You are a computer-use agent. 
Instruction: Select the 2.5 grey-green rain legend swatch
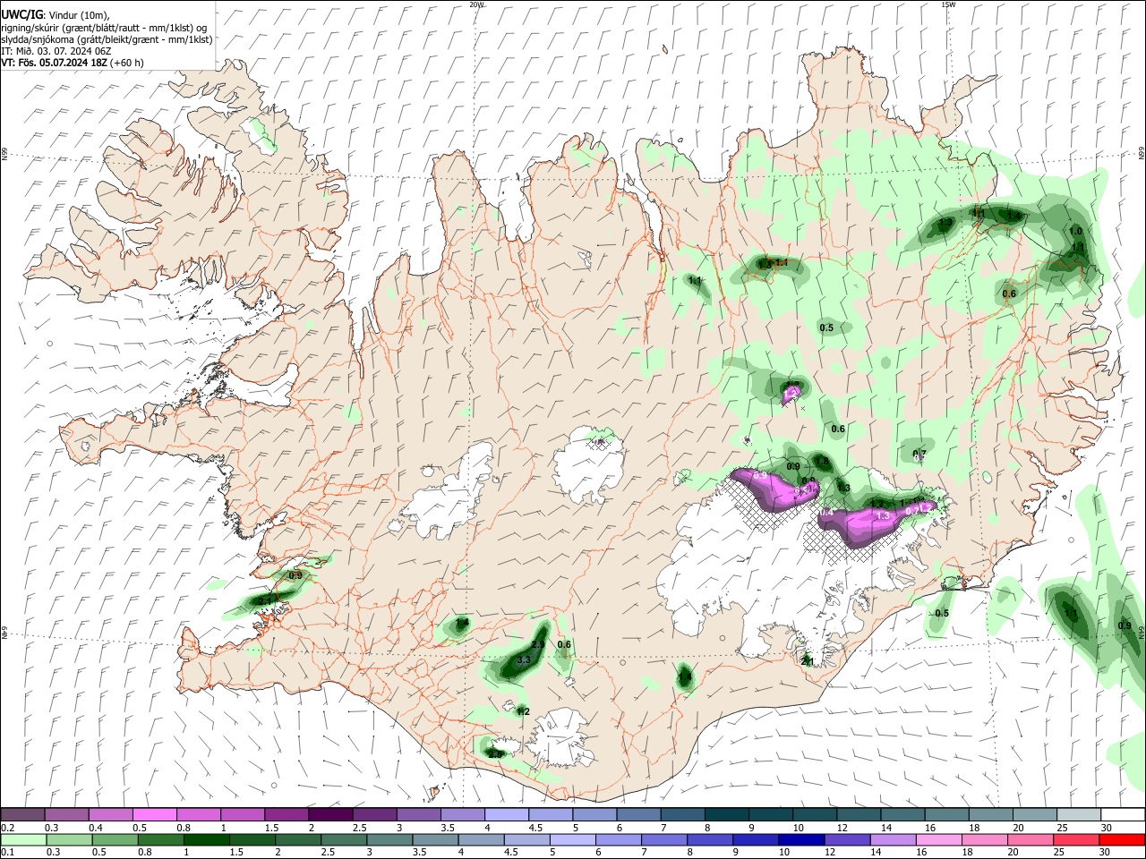click(x=343, y=839)
